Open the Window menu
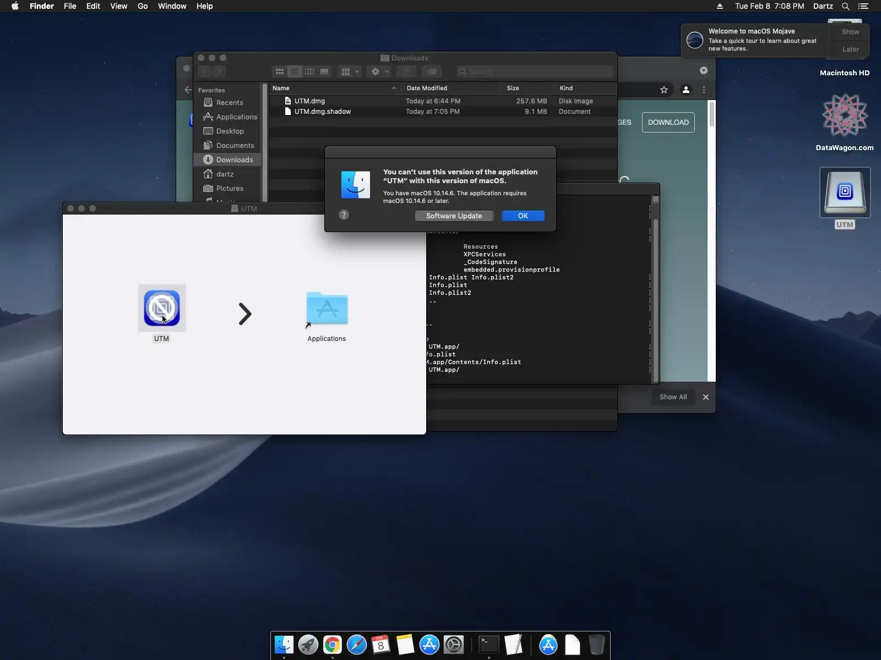Viewport: 881px width, 660px height. pyautogui.click(x=172, y=6)
